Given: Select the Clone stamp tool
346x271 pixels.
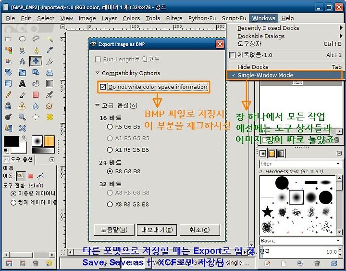Looking at the screenshot, I should pos(22,106).
